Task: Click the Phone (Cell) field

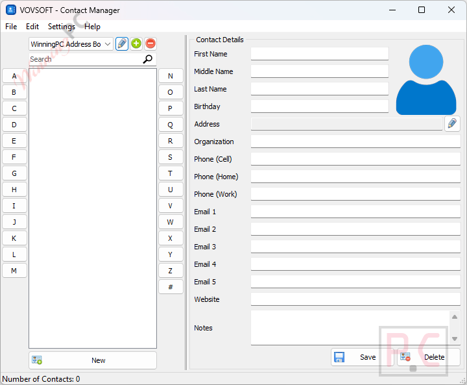Action: (355, 159)
